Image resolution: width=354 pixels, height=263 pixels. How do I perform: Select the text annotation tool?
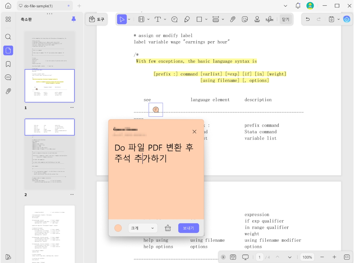[158, 19]
